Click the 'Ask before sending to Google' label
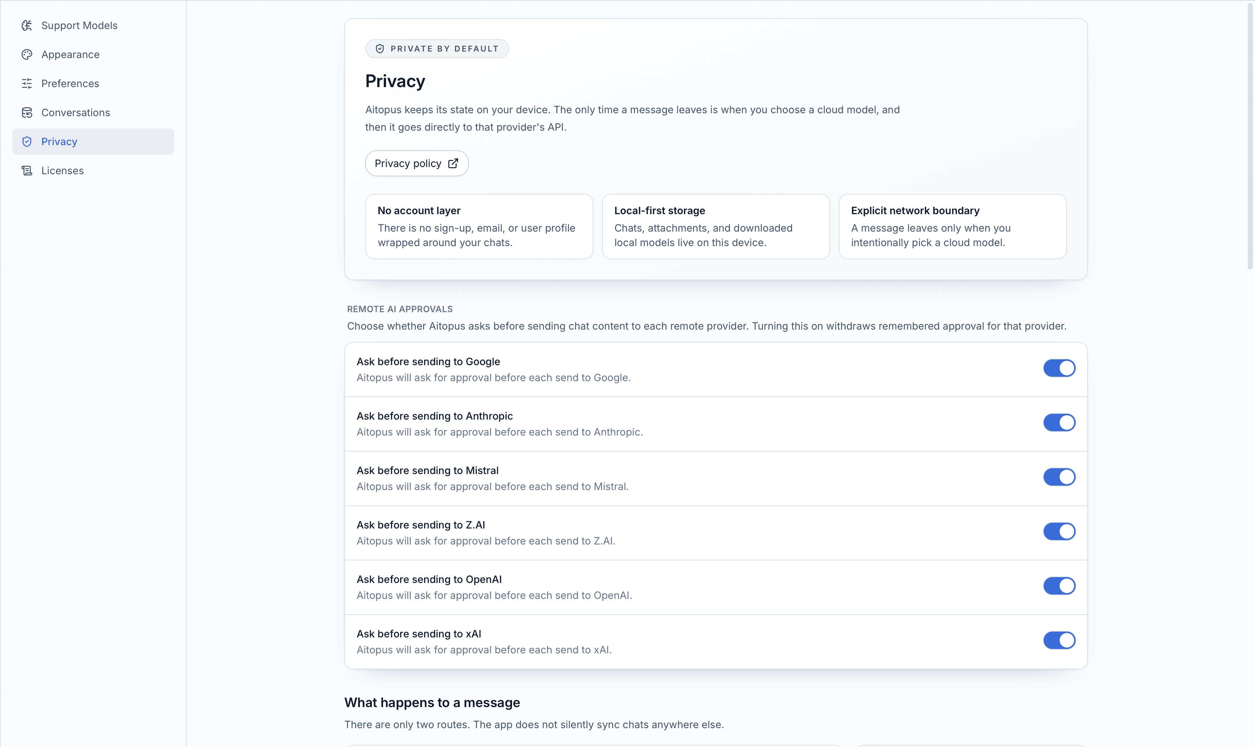Image resolution: width=1255 pixels, height=747 pixels. coord(428,362)
